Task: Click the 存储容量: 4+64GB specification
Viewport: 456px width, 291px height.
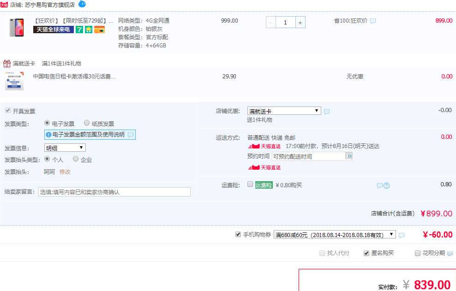Action: [x=142, y=46]
